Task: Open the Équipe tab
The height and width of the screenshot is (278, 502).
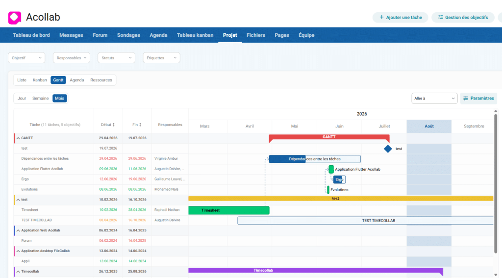Action: [306, 35]
